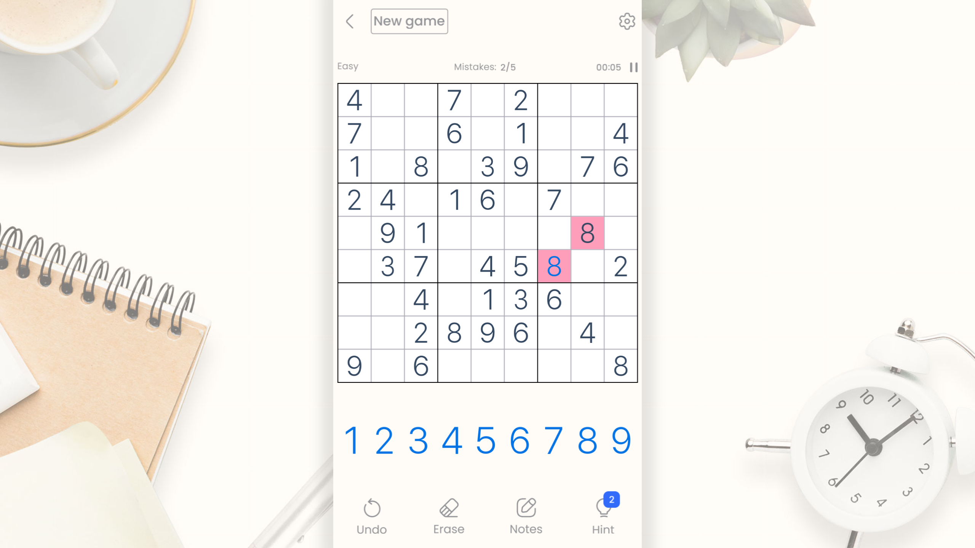975x548 pixels.
Task: Select digit 9 from number picker
Action: tap(622, 440)
